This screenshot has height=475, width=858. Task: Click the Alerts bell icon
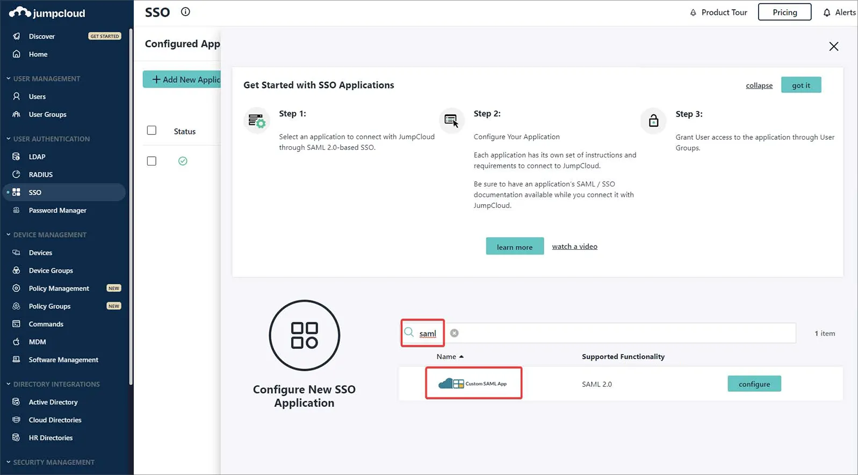(x=827, y=12)
